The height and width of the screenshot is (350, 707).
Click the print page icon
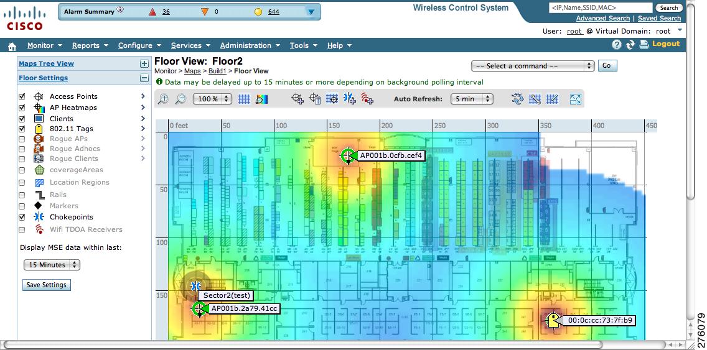[644, 45]
